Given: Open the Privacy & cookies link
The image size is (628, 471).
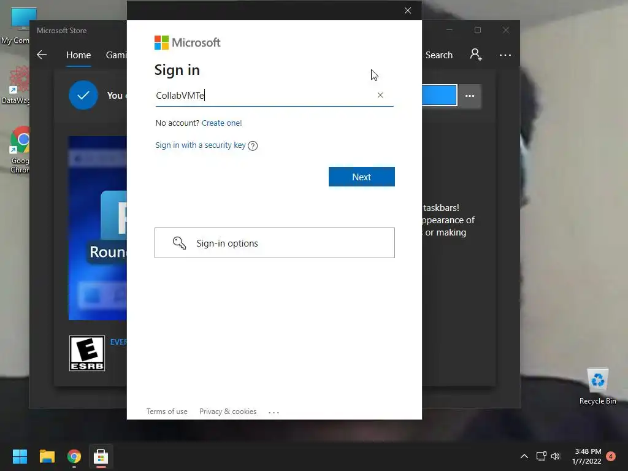Looking at the screenshot, I should (228, 412).
